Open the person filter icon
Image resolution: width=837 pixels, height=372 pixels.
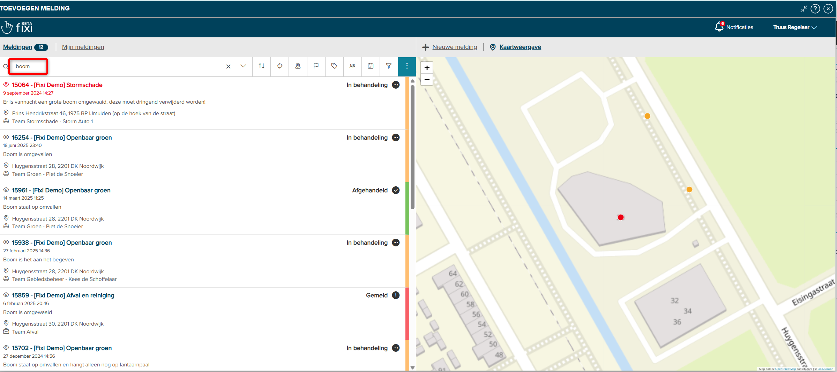pyautogui.click(x=298, y=66)
